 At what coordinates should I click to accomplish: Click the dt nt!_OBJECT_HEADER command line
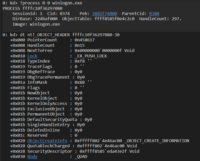pos(70,35)
